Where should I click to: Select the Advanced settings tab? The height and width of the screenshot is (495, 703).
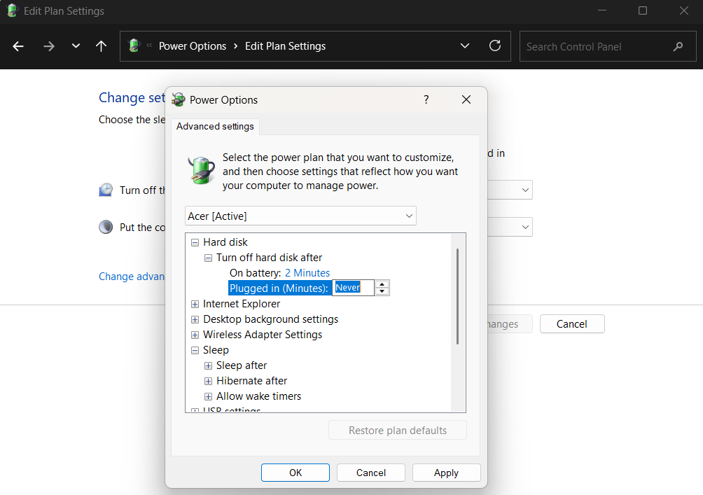[214, 127]
